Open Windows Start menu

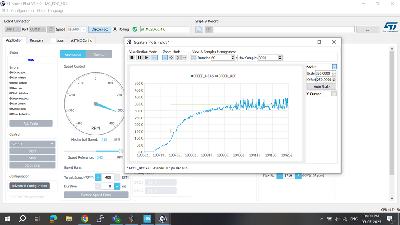point(7,219)
